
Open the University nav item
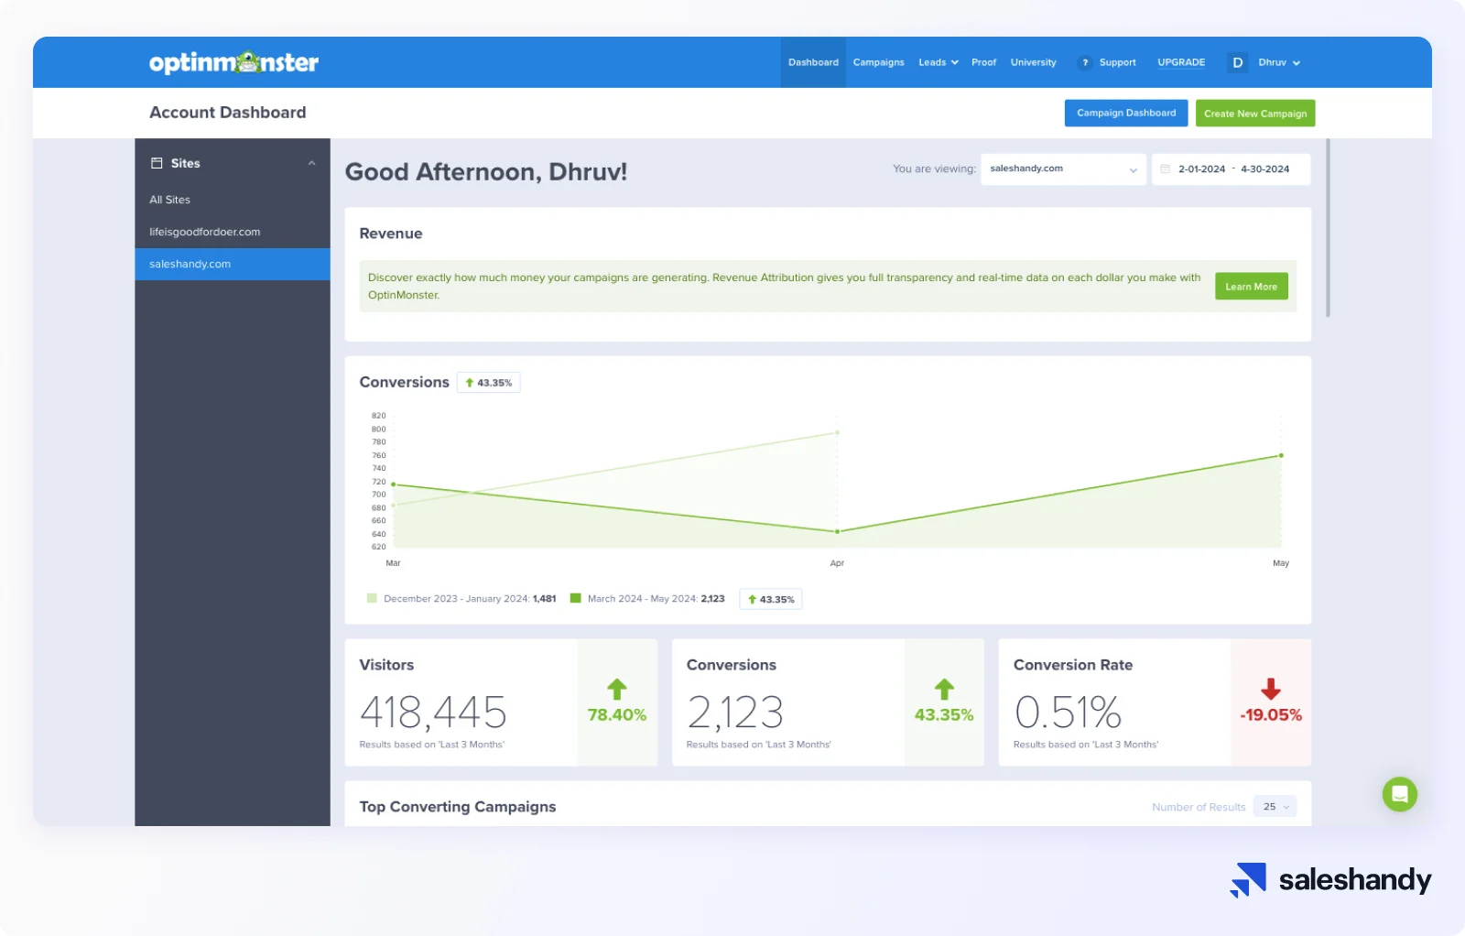[x=1033, y=62]
